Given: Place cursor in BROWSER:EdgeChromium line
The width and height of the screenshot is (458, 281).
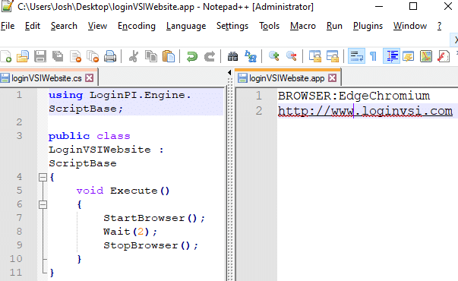Looking at the screenshot, I should tap(354, 96).
